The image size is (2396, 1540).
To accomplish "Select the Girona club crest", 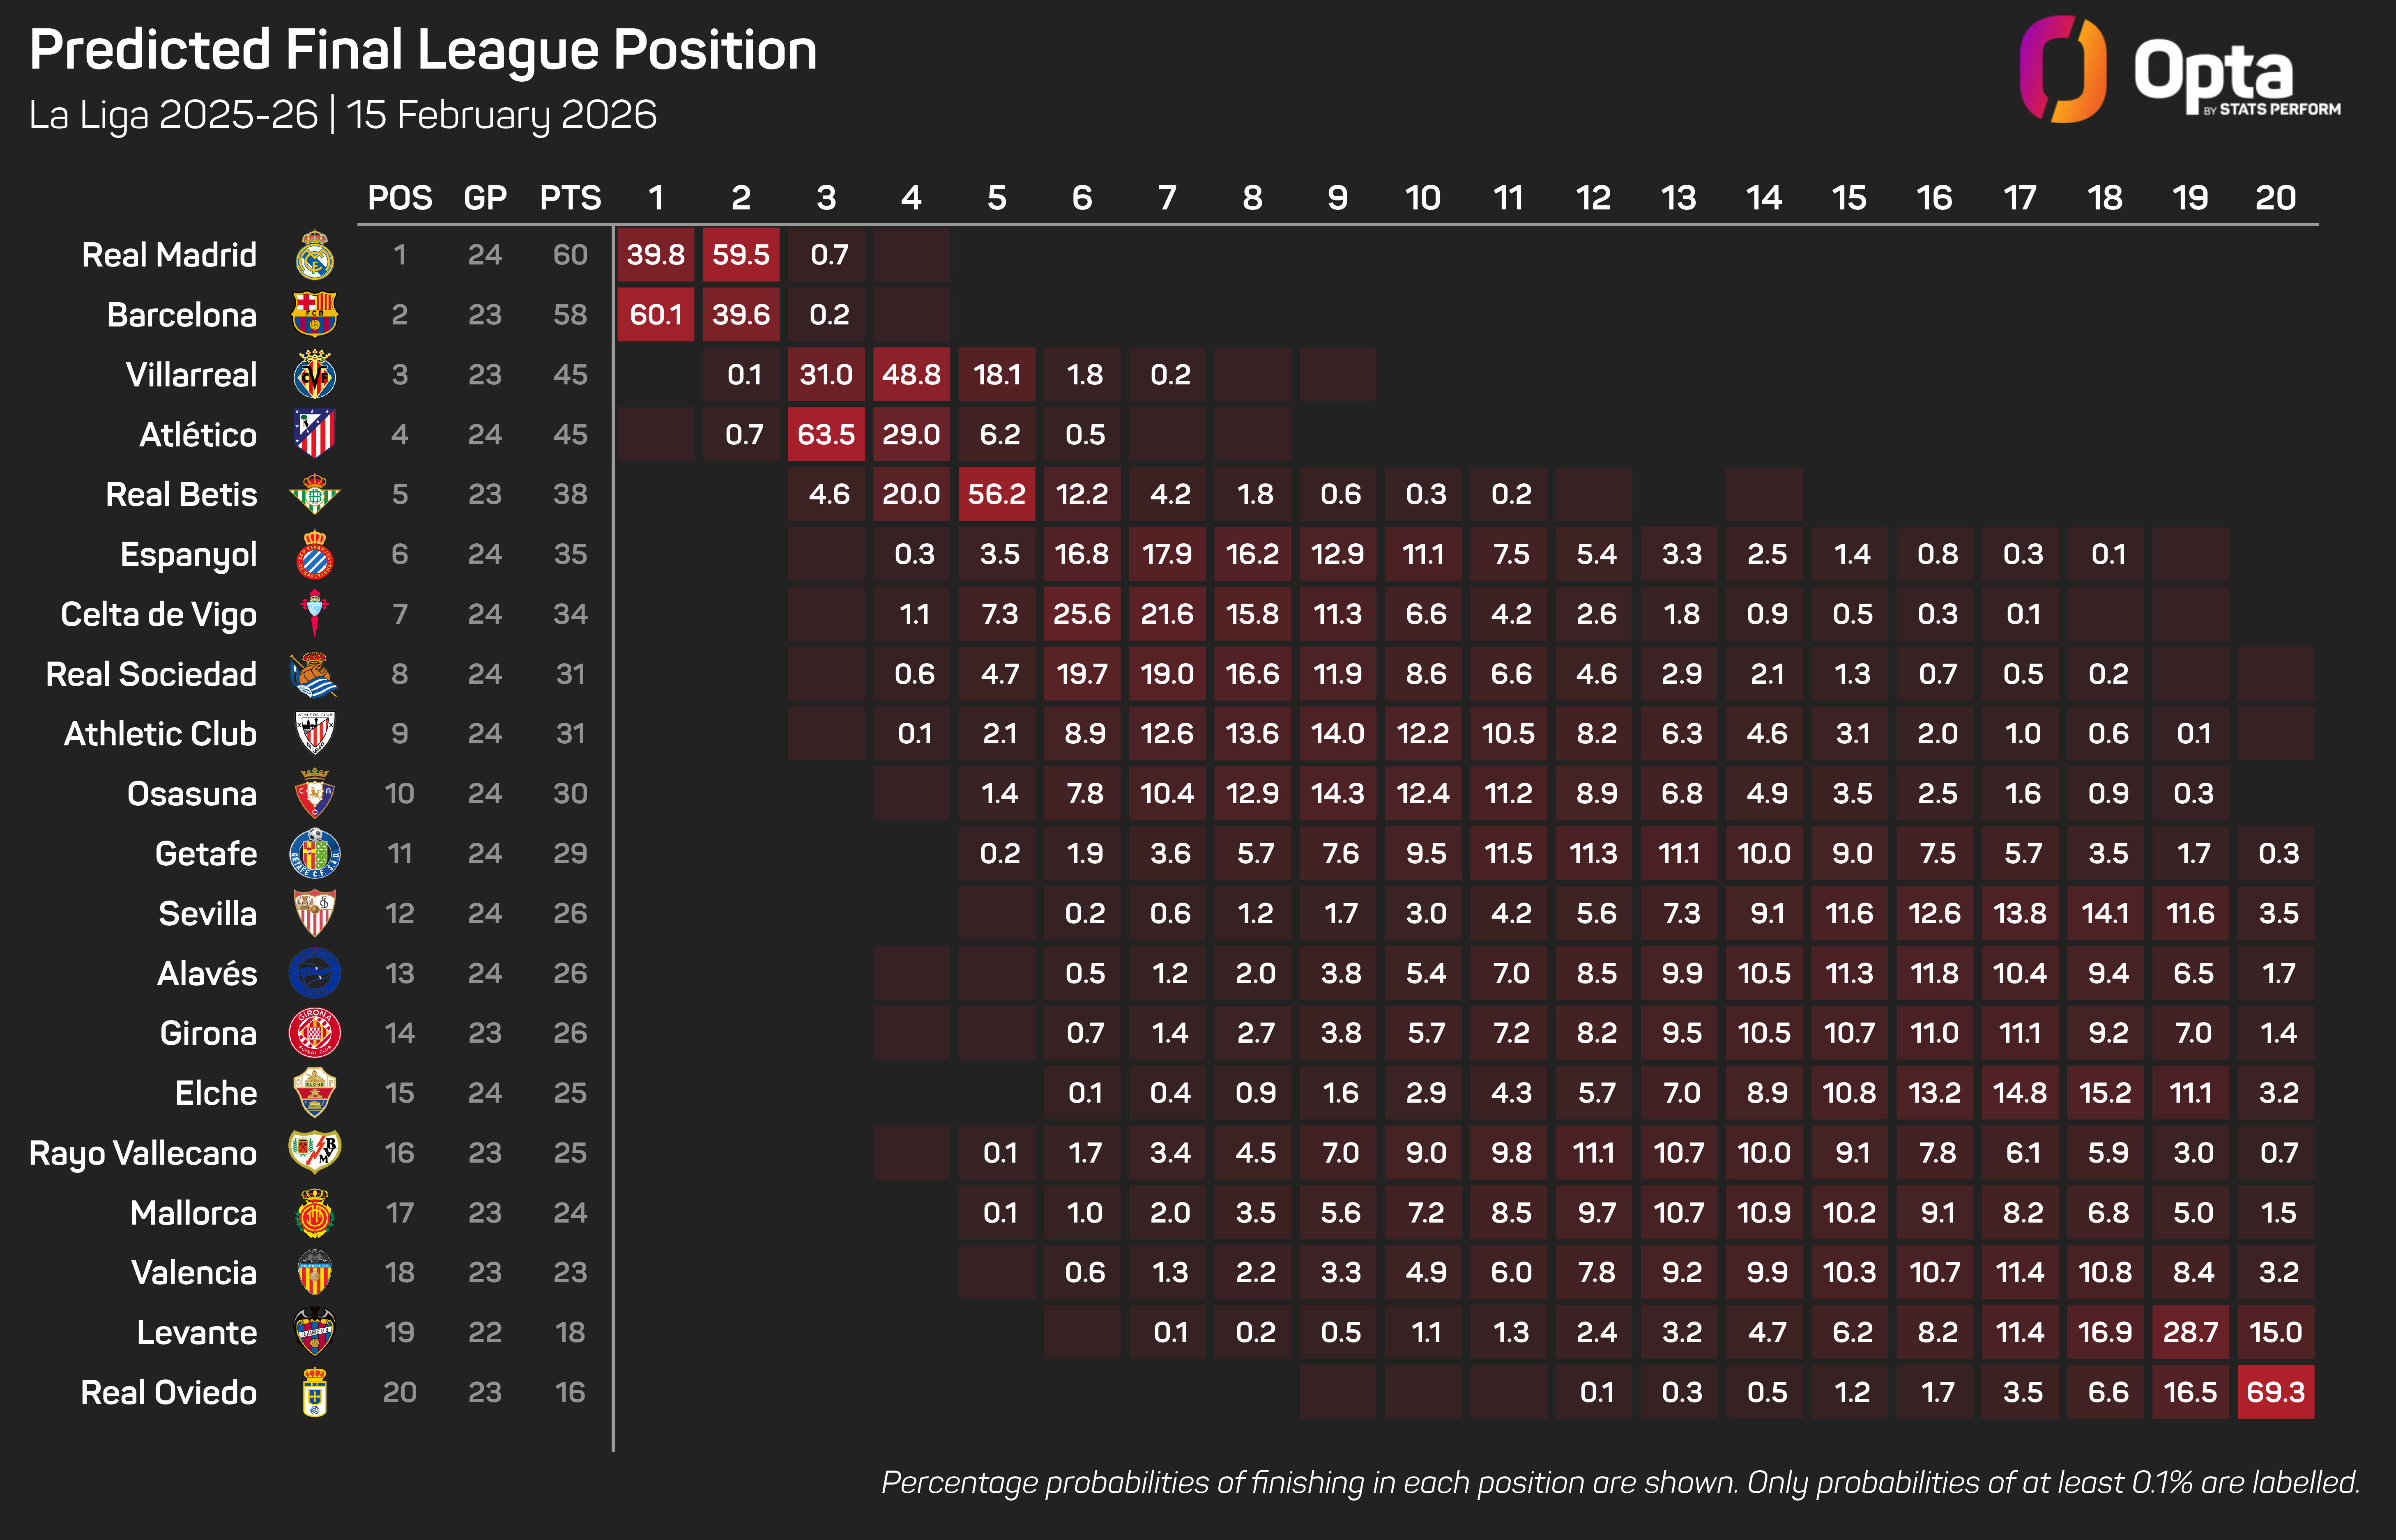I will coord(314,1033).
